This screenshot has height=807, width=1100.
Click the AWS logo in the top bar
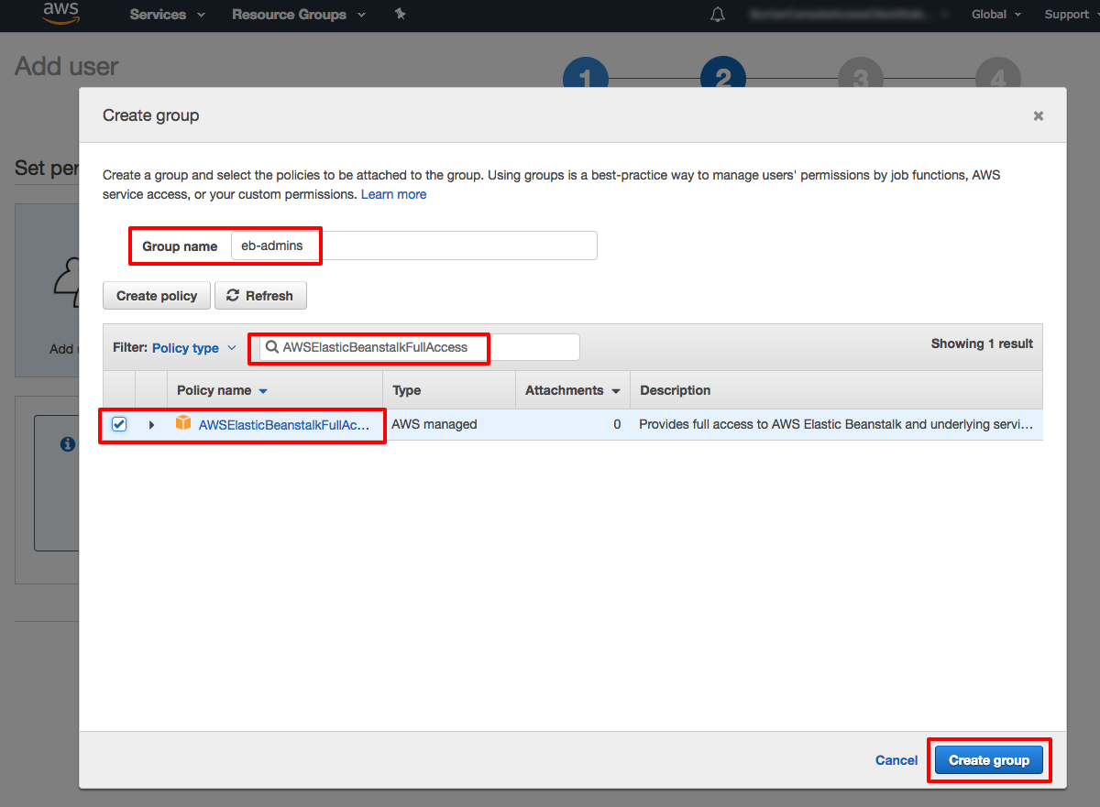[x=60, y=14]
